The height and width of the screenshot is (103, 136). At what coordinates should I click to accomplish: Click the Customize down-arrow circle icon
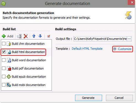115,49
